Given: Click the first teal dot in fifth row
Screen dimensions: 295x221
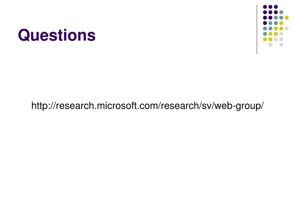Looking at the screenshot, I should [x=265, y=28].
